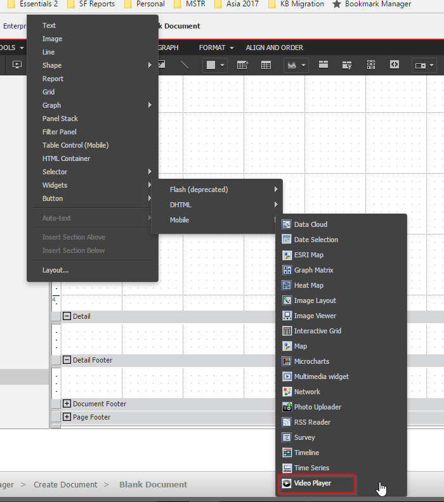Click the table control toolbar icon
The width and height of the screenshot is (444, 502).
pyautogui.click(x=371, y=65)
